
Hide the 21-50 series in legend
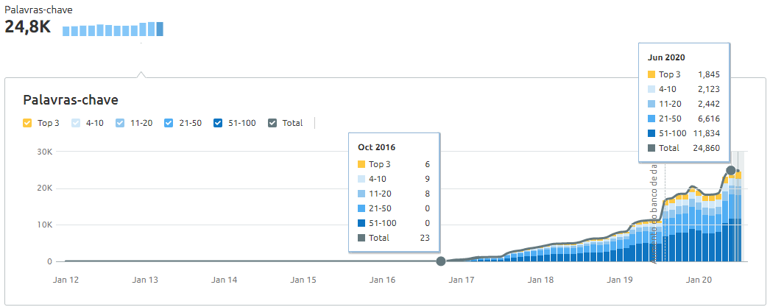[x=169, y=123]
